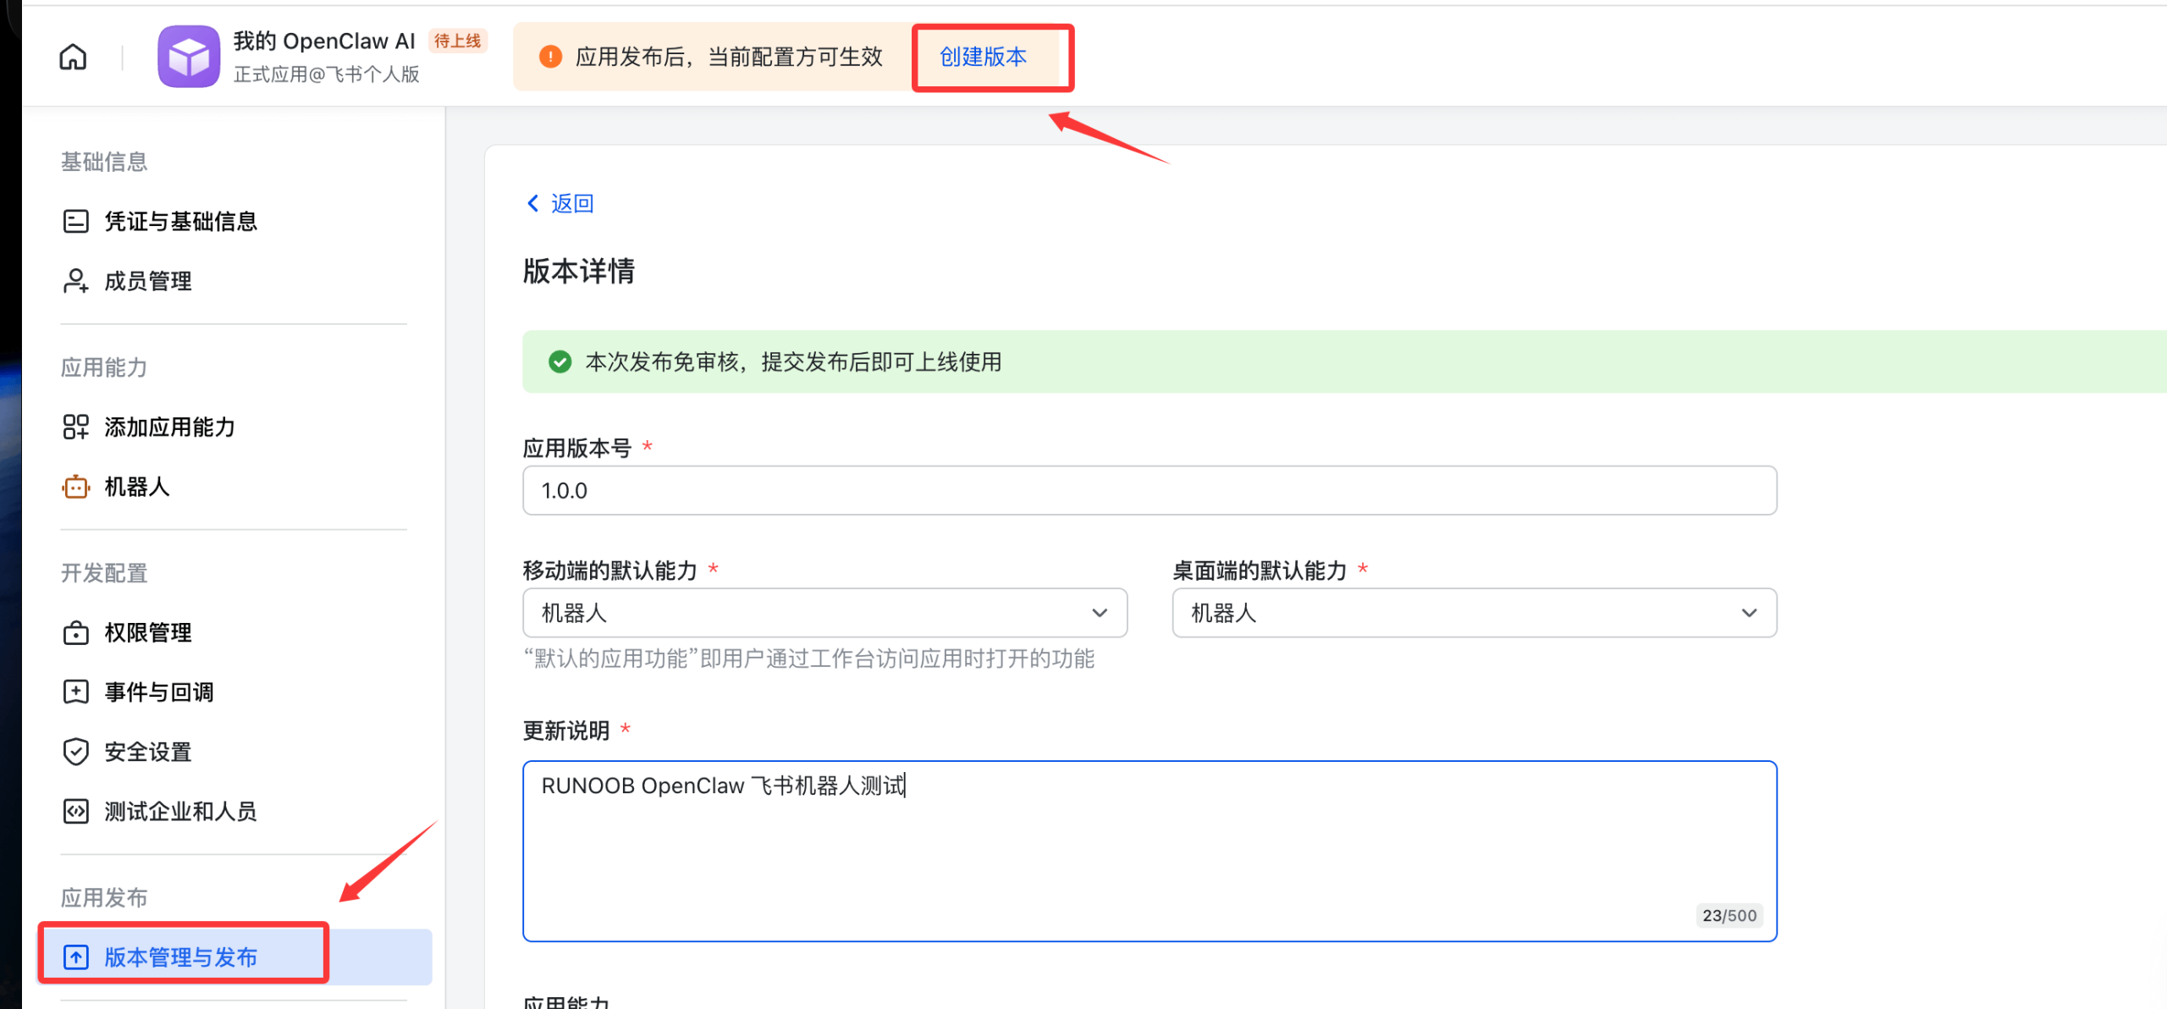Click the add app capability grid icon

[75, 427]
